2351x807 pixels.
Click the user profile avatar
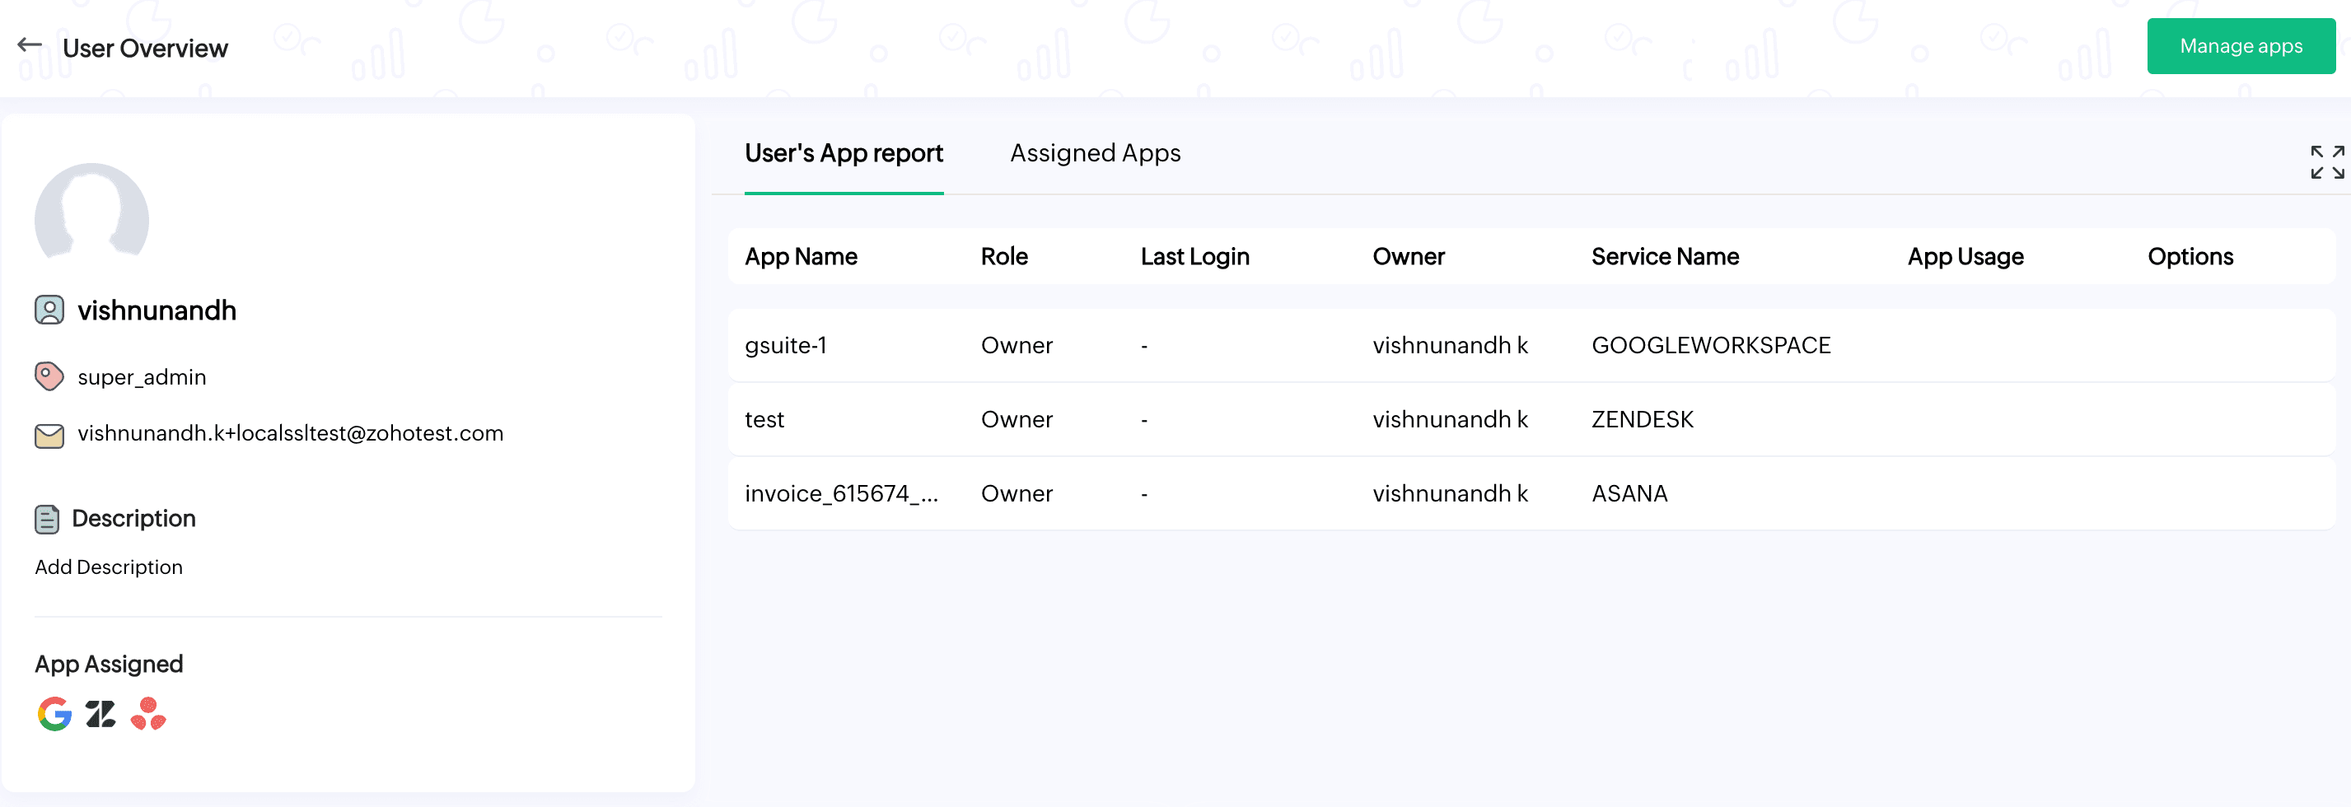[x=91, y=212]
